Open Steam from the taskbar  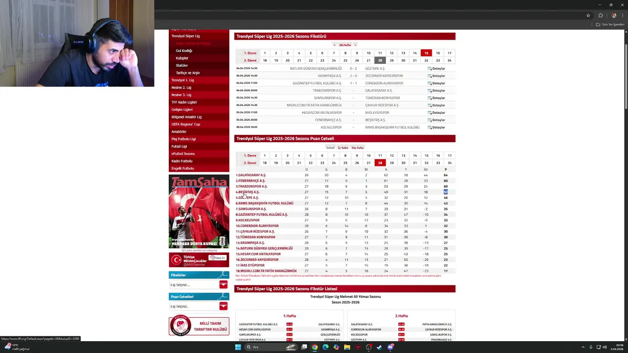coord(380,347)
